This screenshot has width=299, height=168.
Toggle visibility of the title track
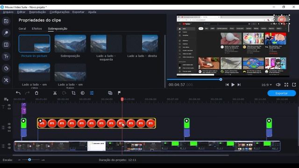pyautogui.click(x=9, y=105)
